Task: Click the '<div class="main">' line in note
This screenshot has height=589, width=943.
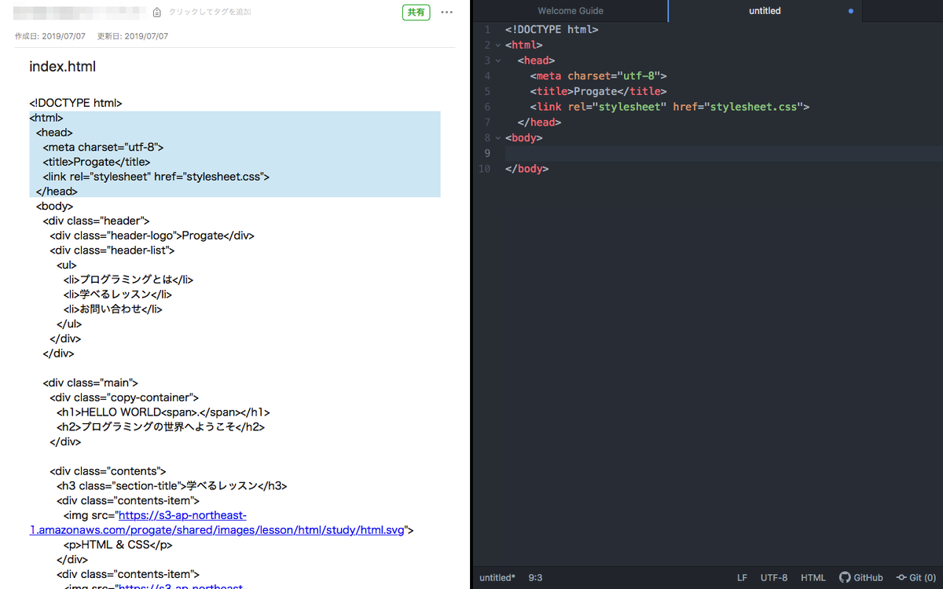Action: pos(90,383)
